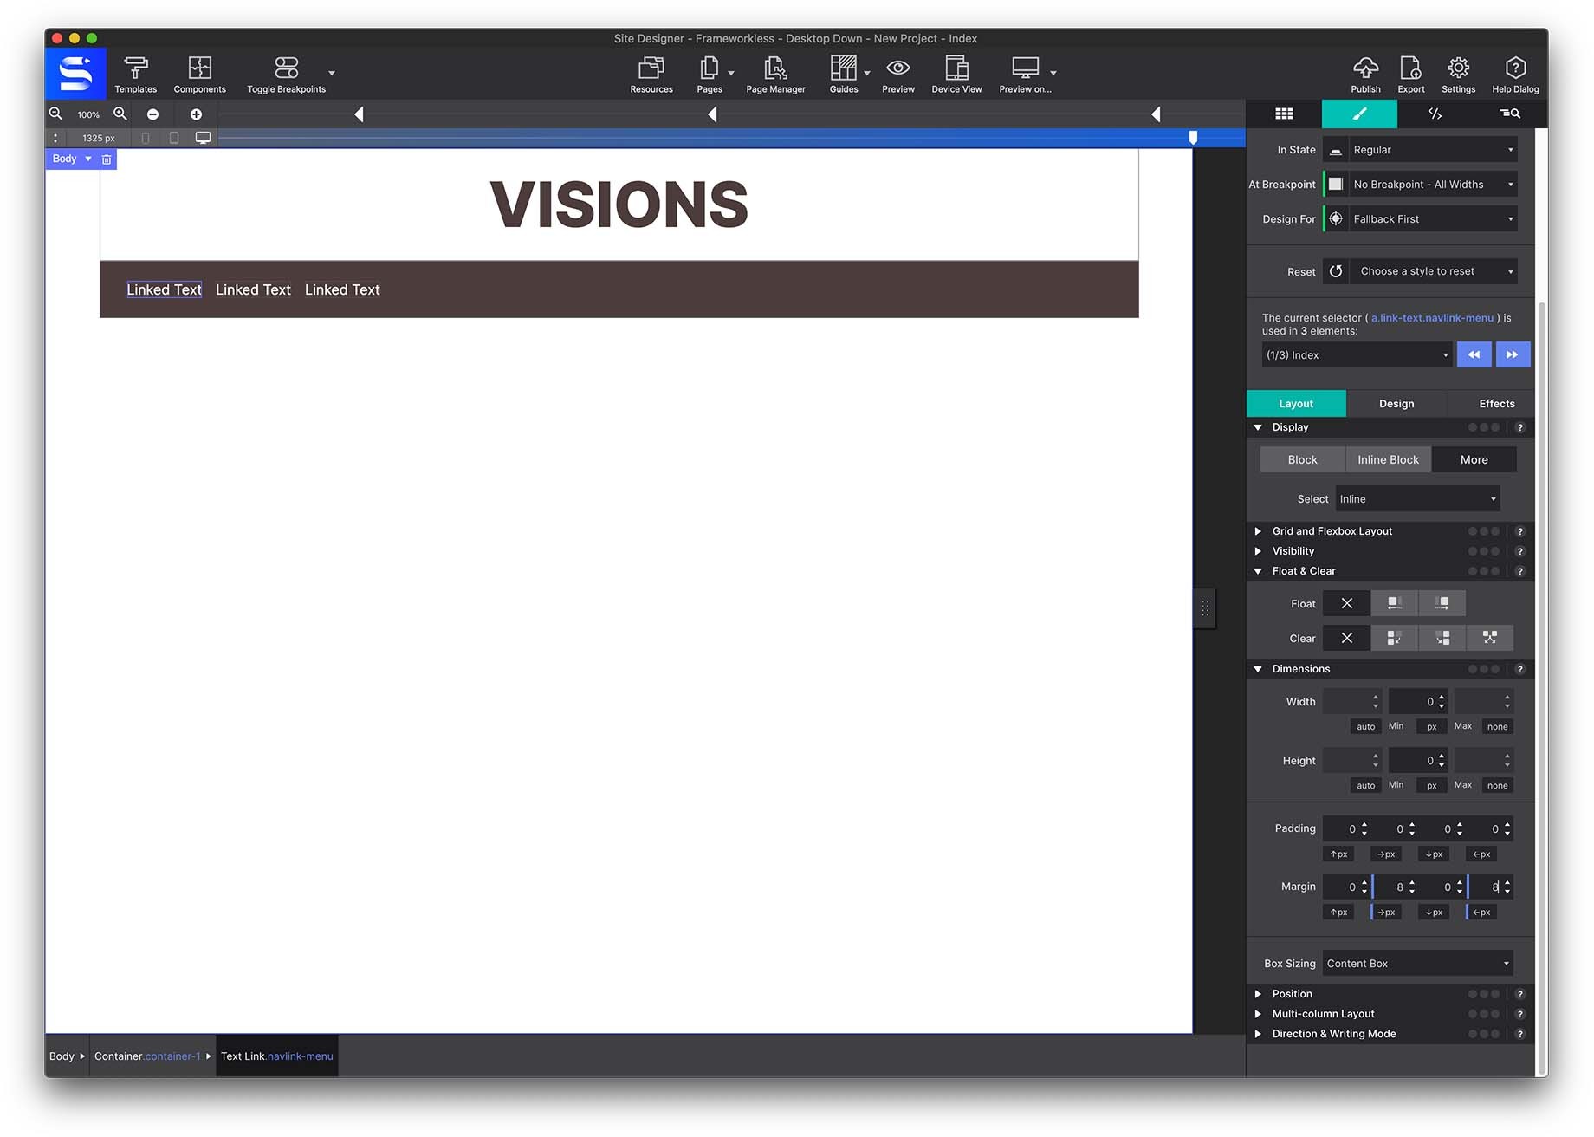Screen dimensions: 1594x1137
Task: Select Body in breadcrumb bar
Action: tap(62, 1056)
